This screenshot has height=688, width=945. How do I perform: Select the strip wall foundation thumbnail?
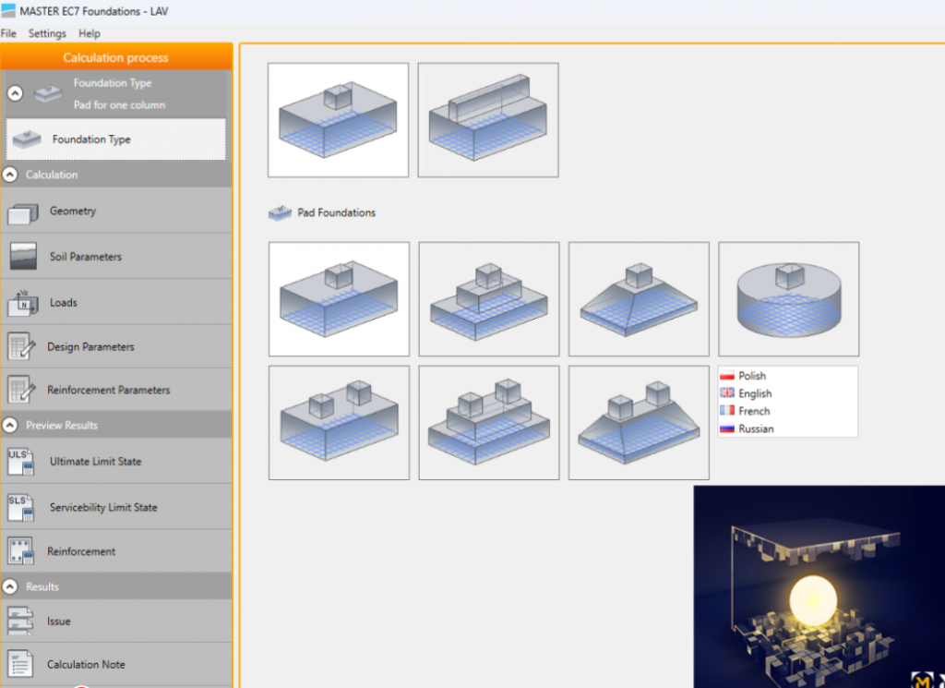(487, 119)
